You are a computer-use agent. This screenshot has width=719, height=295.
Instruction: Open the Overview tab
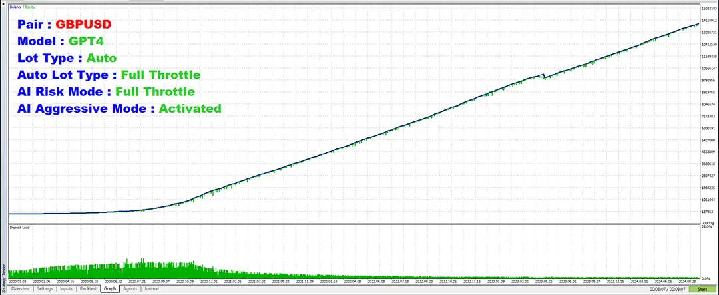19,289
